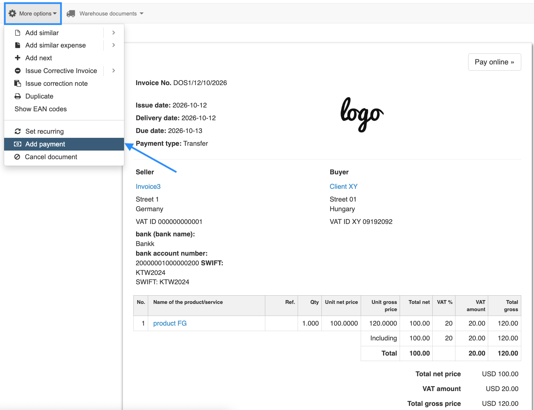The width and height of the screenshot is (534, 410).
Task: Click the company logo image
Action: (x=362, y=114)
